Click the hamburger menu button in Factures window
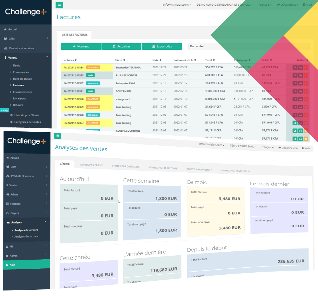The image size is (318, 296). (59, 5)
